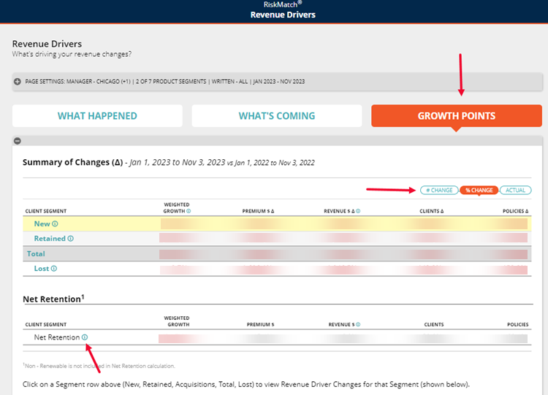This screenshot has height=395, width=548.
Task: Switch to Actual values view
Action: [x=516, y=191]
